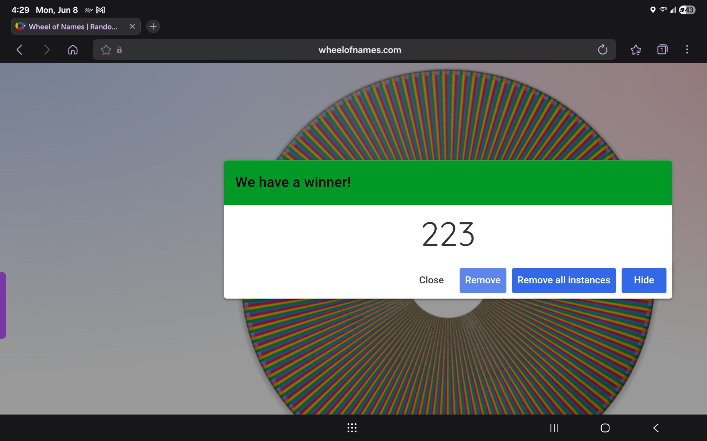Open browser three-dot menu
This screenshot has height=441, width=707.
[687, 50]
